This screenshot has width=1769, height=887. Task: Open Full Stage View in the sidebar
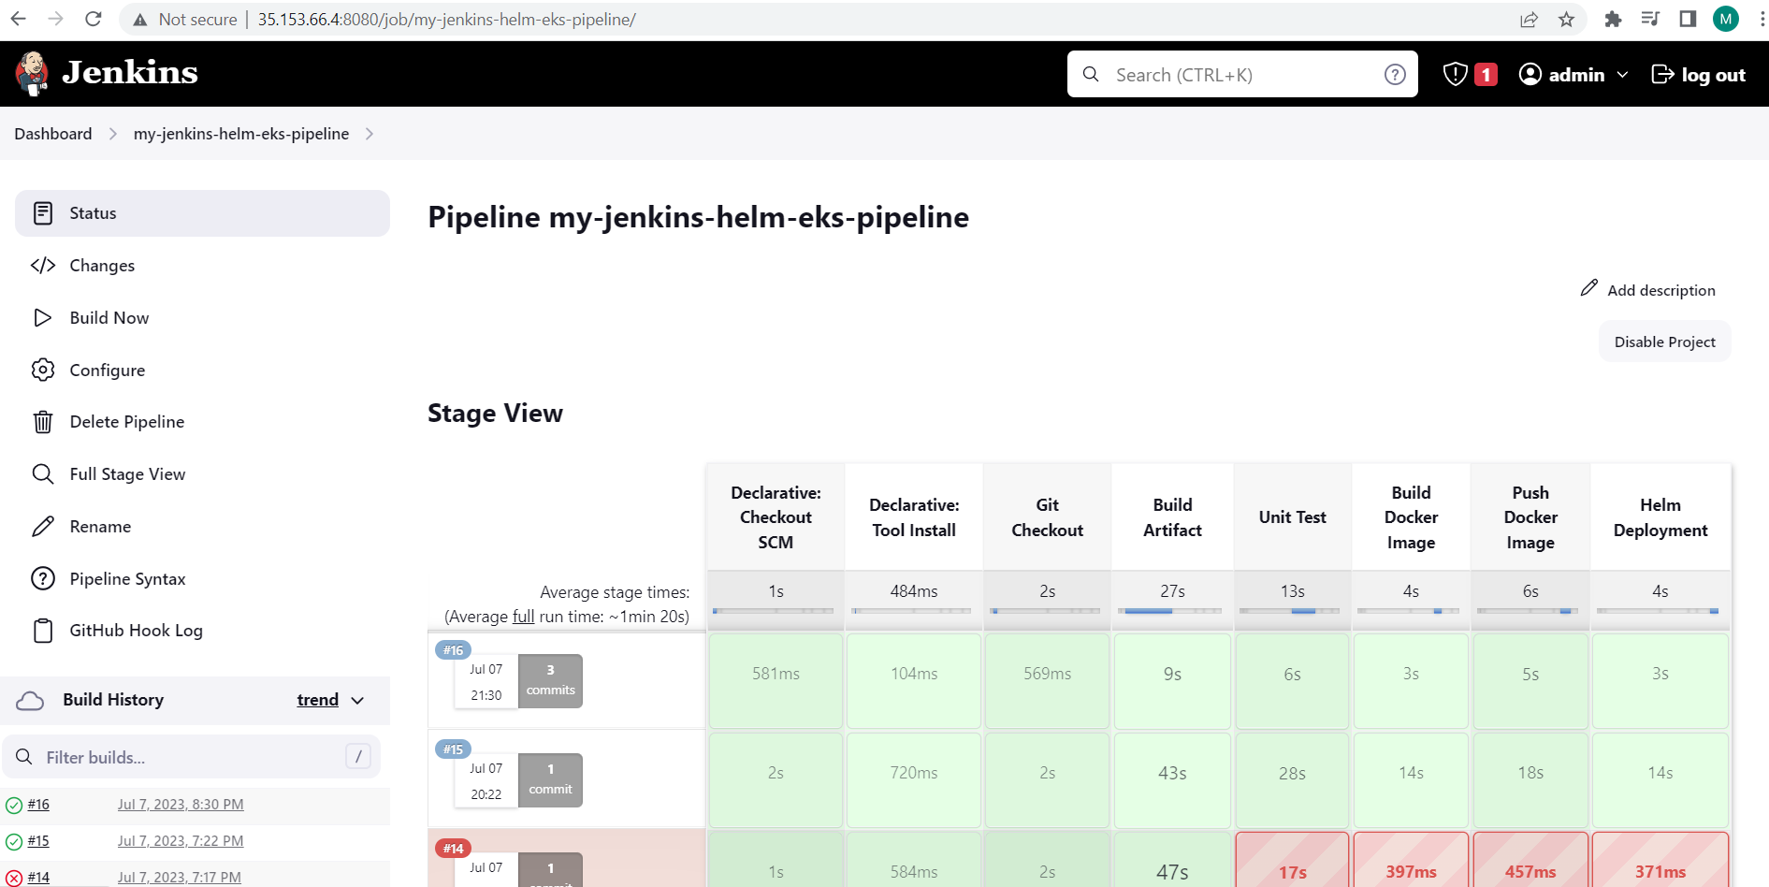click(202, 474)
